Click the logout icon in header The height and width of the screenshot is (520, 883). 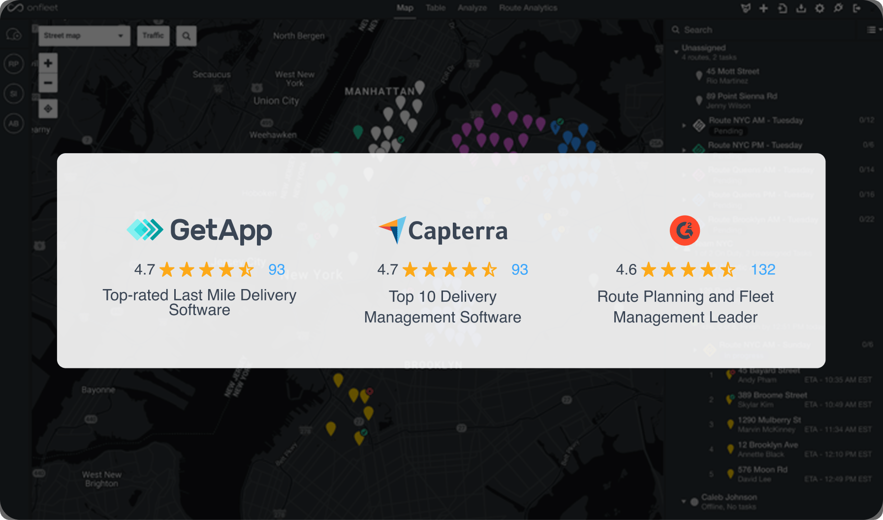(857, 8)
